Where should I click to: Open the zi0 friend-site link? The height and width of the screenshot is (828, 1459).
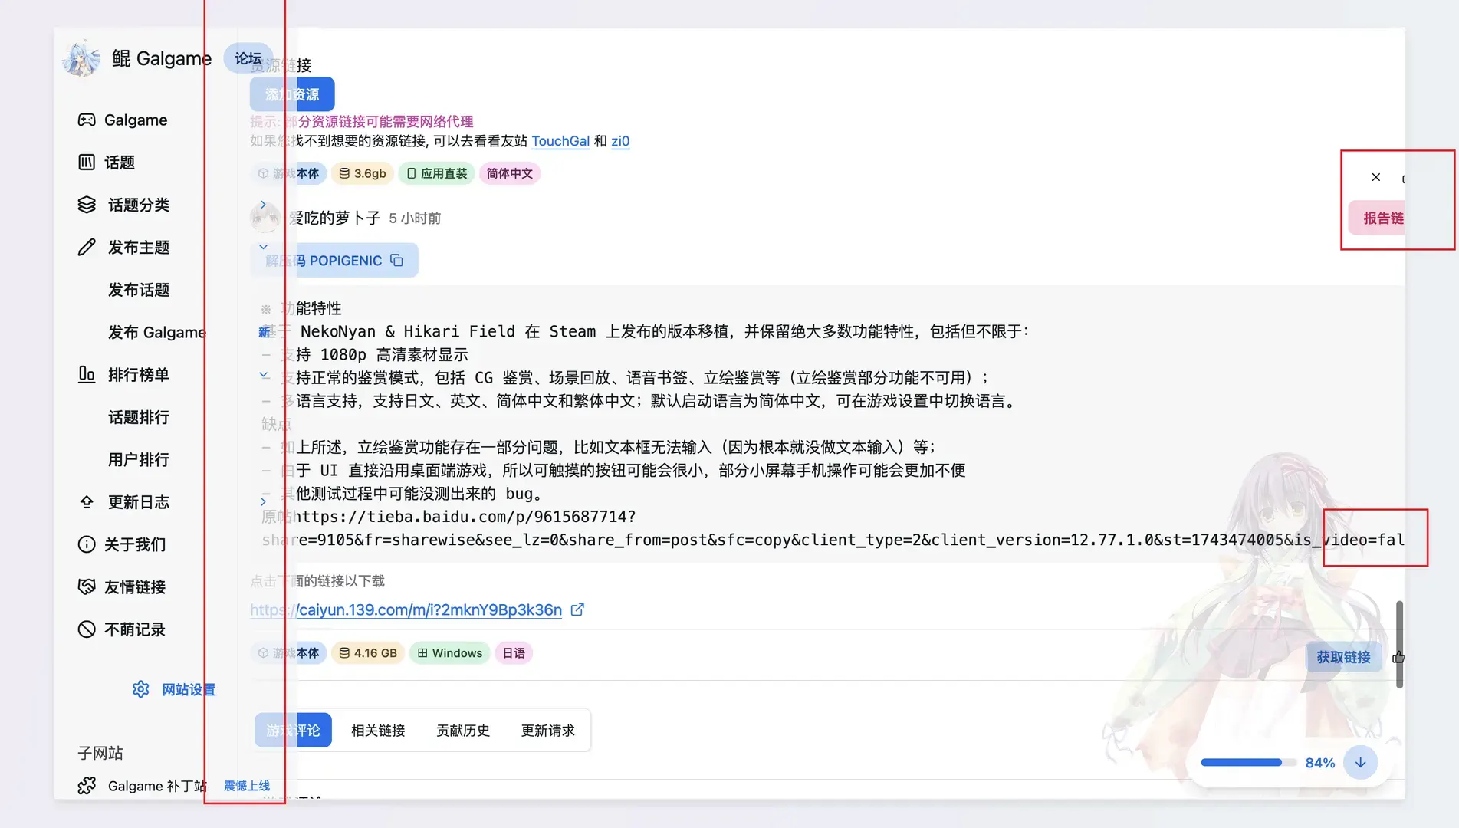click(x=620, y=141)
